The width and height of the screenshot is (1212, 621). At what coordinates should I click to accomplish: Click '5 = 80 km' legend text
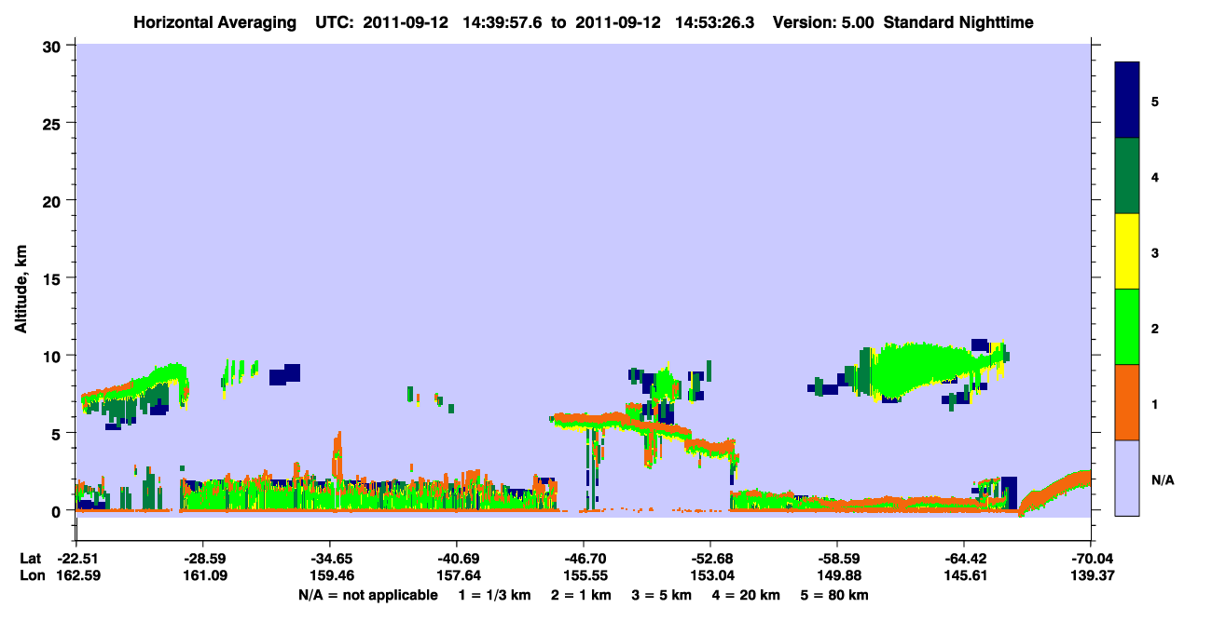[834, 595]
